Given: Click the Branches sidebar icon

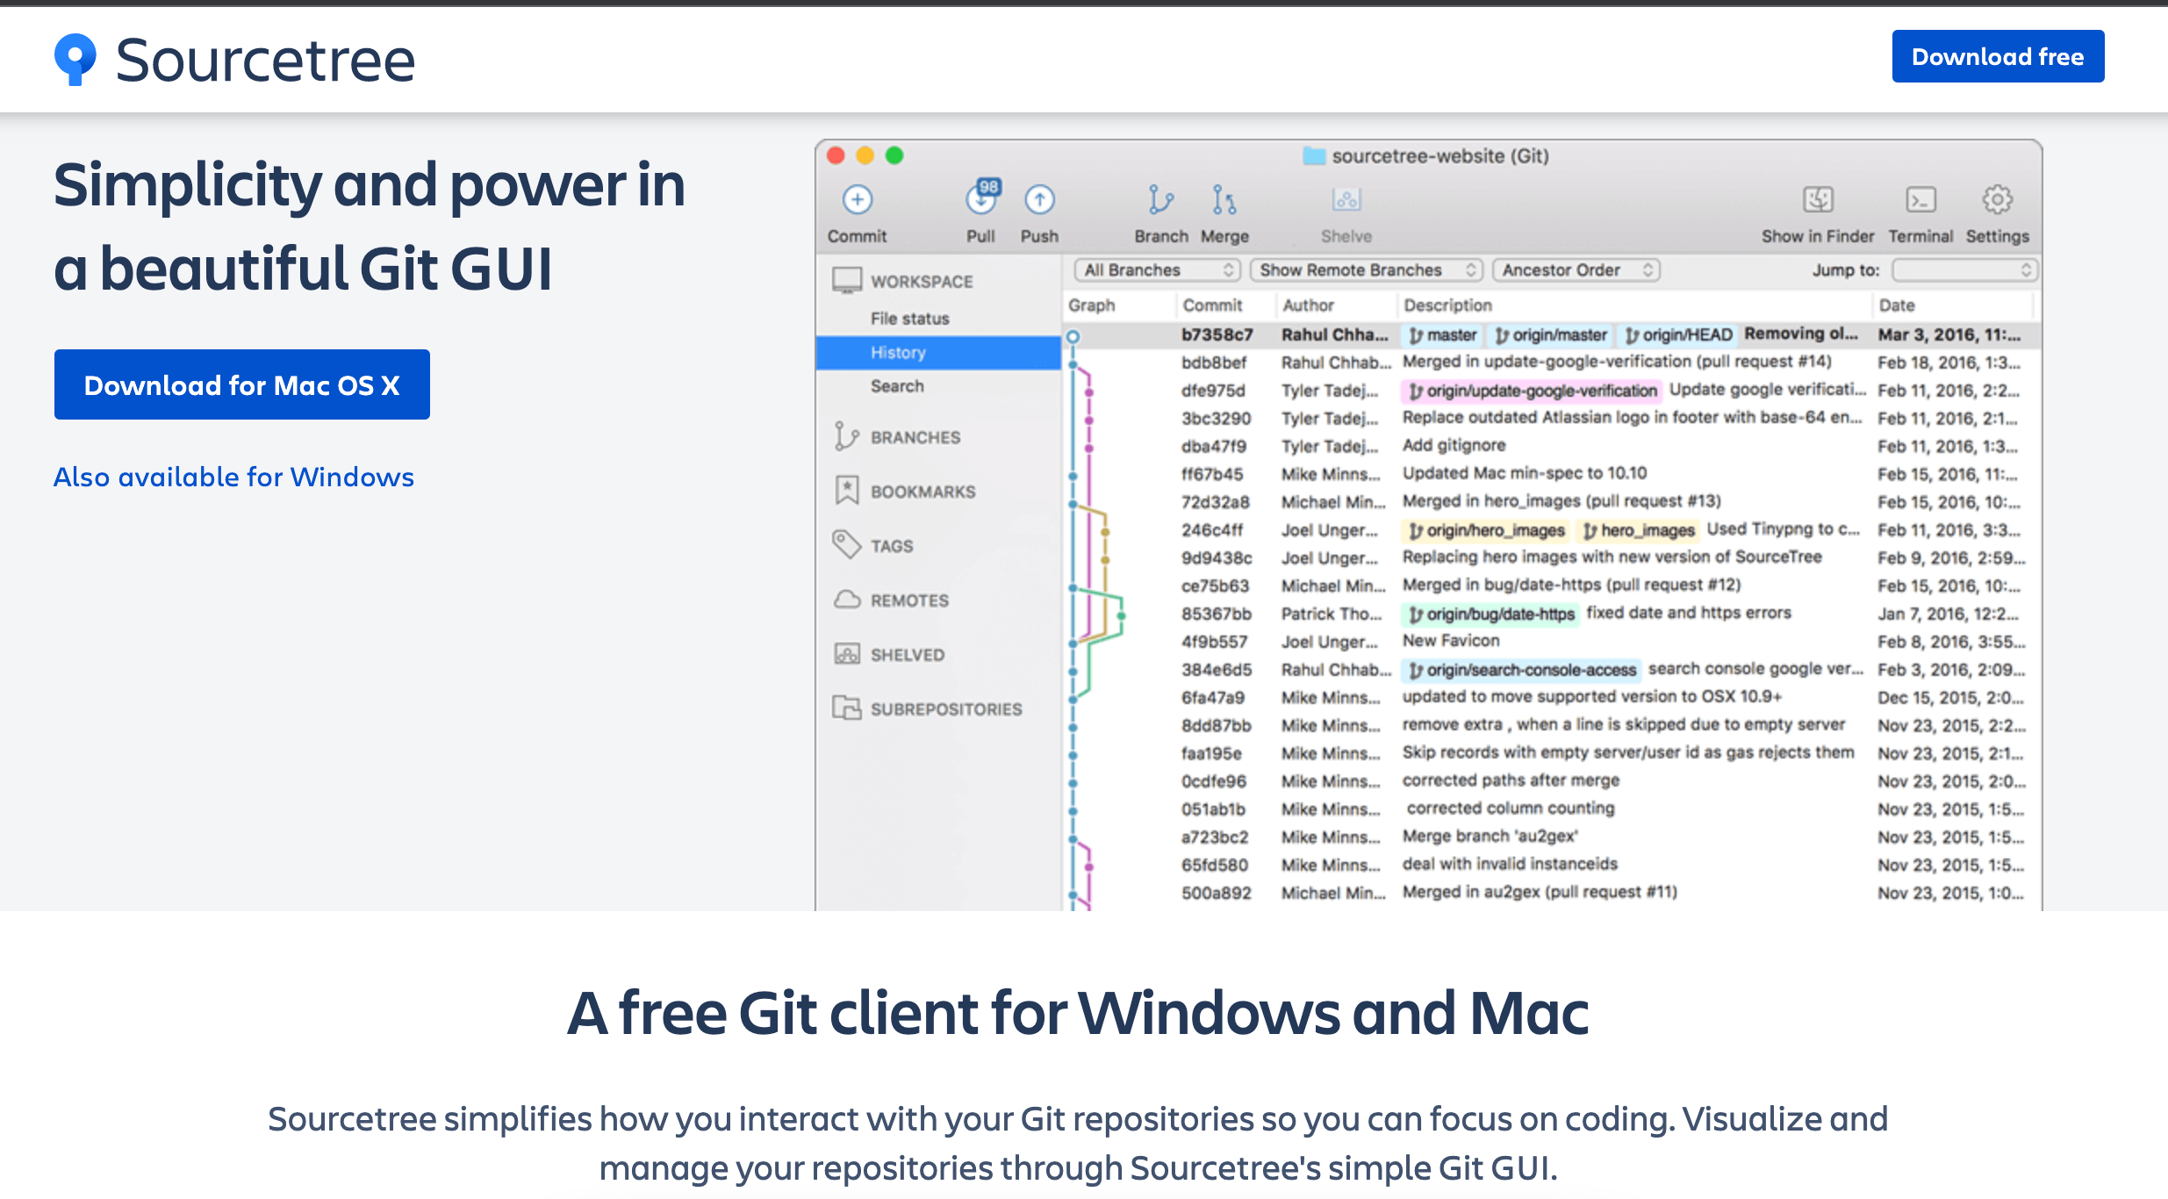Looking at the screenshot, I should point(846,436).
